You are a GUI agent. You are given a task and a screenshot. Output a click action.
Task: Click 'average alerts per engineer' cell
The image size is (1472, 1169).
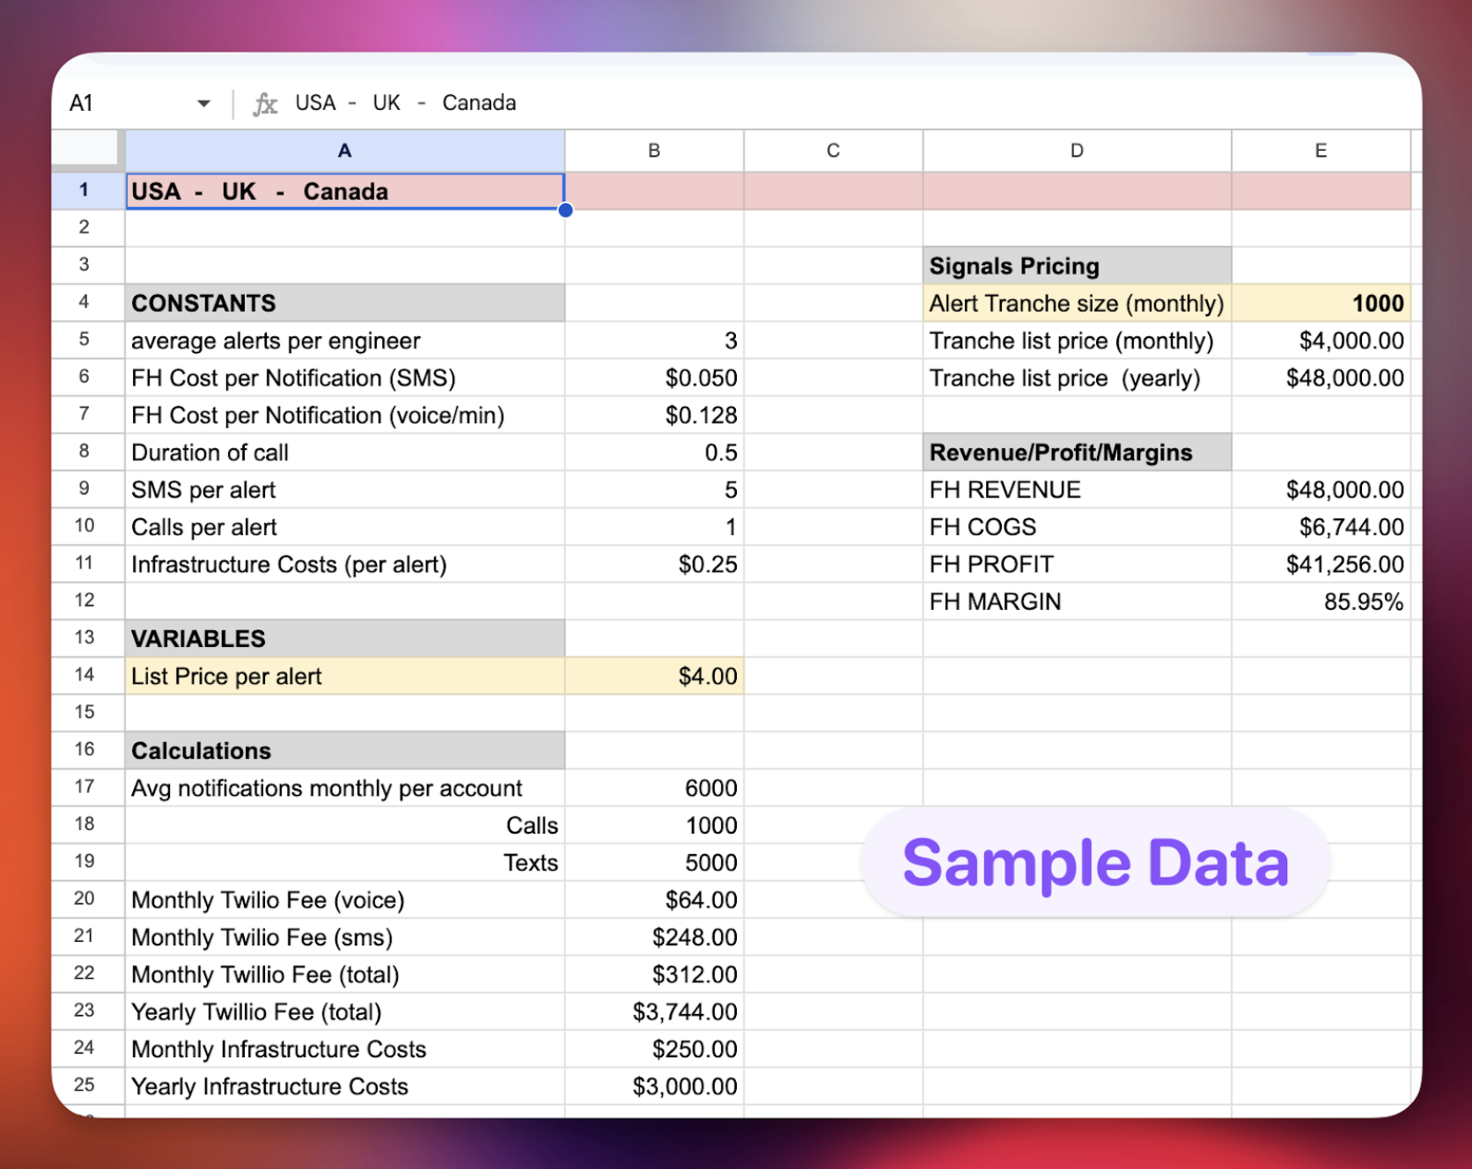(345, 341)
